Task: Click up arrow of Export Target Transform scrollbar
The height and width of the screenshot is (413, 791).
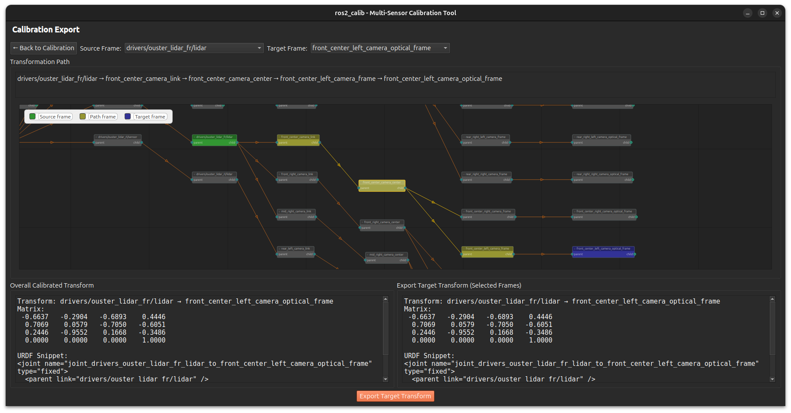Action: point(772,299)
